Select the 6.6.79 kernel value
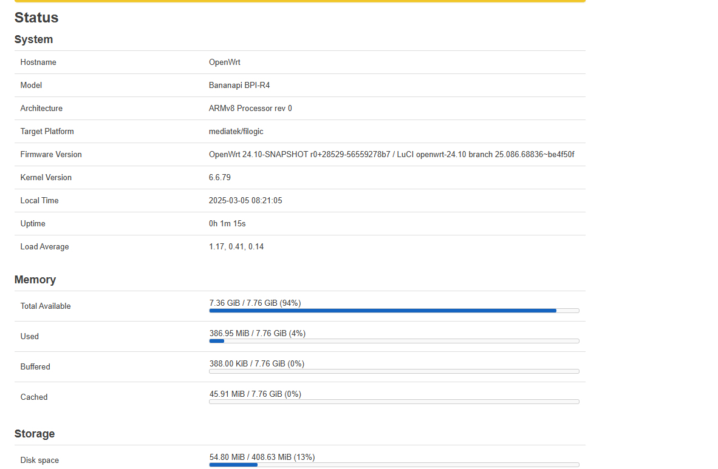This screenshot has width=718, height=469. point(220,178)
